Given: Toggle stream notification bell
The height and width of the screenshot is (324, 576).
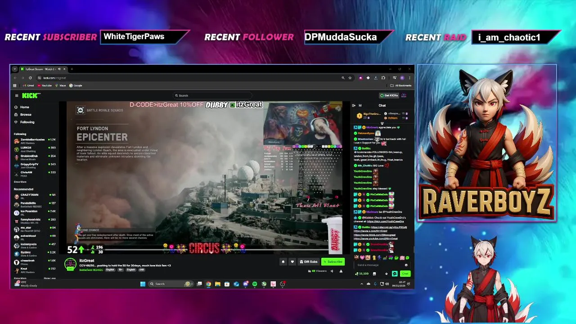Looking at the screenshot, I should (x=283, y=261).
